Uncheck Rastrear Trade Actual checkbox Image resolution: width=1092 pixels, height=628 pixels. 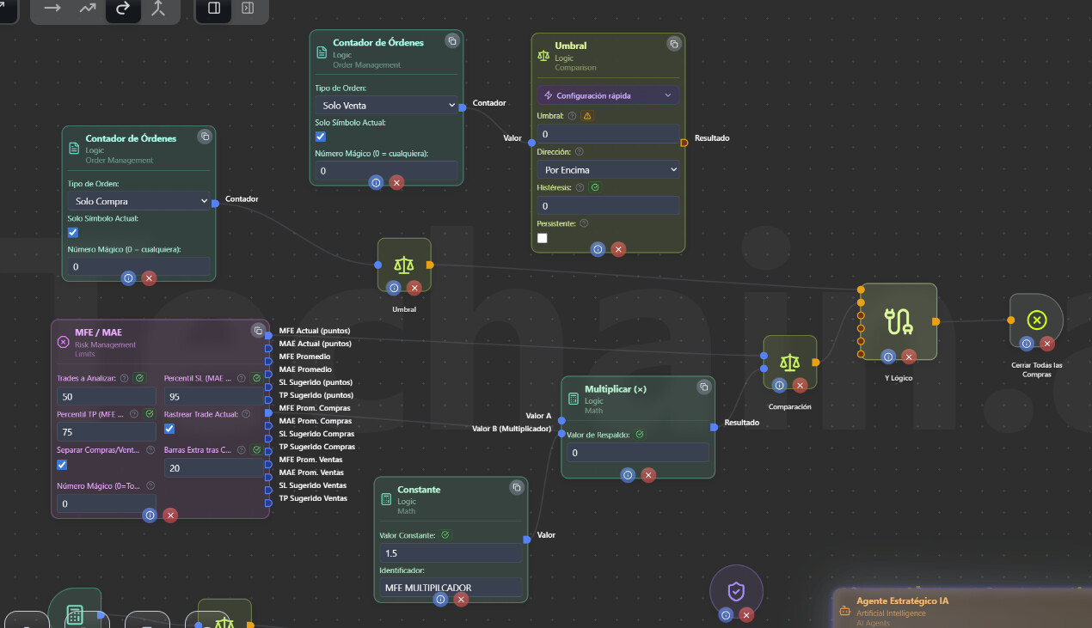[169, 429]
